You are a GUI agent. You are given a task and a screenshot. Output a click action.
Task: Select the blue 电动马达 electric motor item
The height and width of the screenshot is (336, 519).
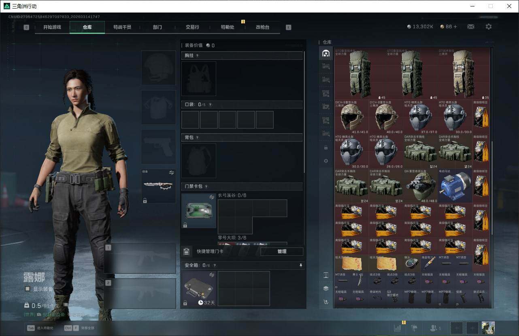coord(455,186)
